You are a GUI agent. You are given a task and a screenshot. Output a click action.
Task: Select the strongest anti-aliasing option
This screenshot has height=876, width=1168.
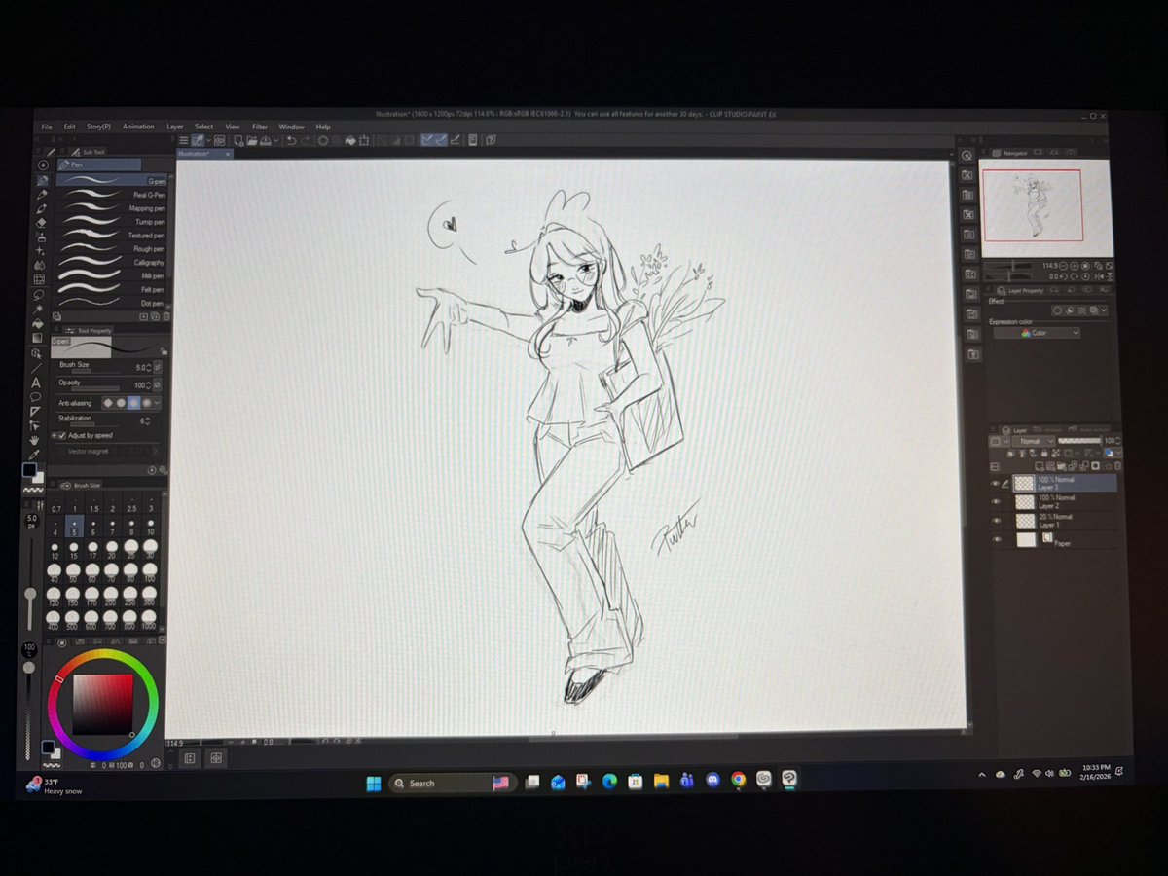click(x=147, y=403)
